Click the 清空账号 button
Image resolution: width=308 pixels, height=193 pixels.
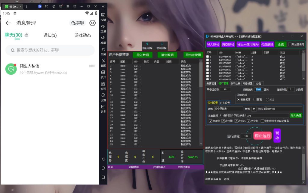[228, 45]
